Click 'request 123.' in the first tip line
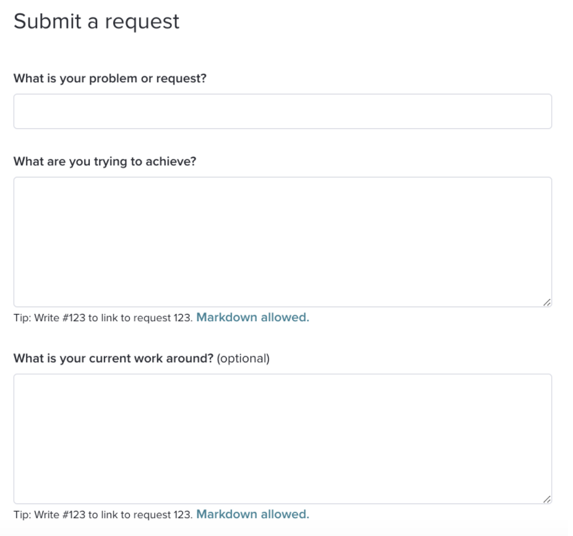 click(163, 318)
